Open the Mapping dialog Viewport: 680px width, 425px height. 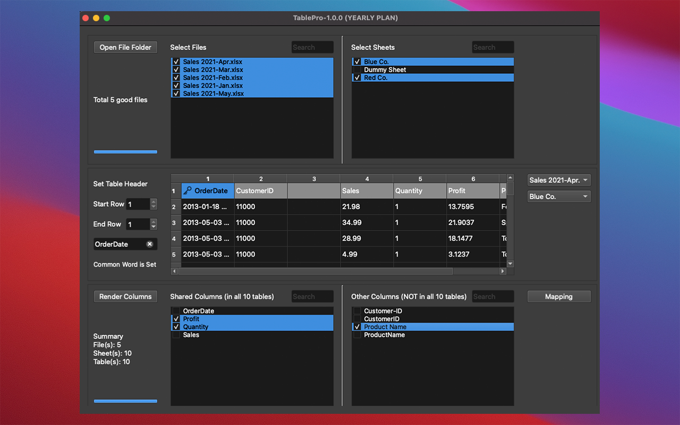click(559, 296)
